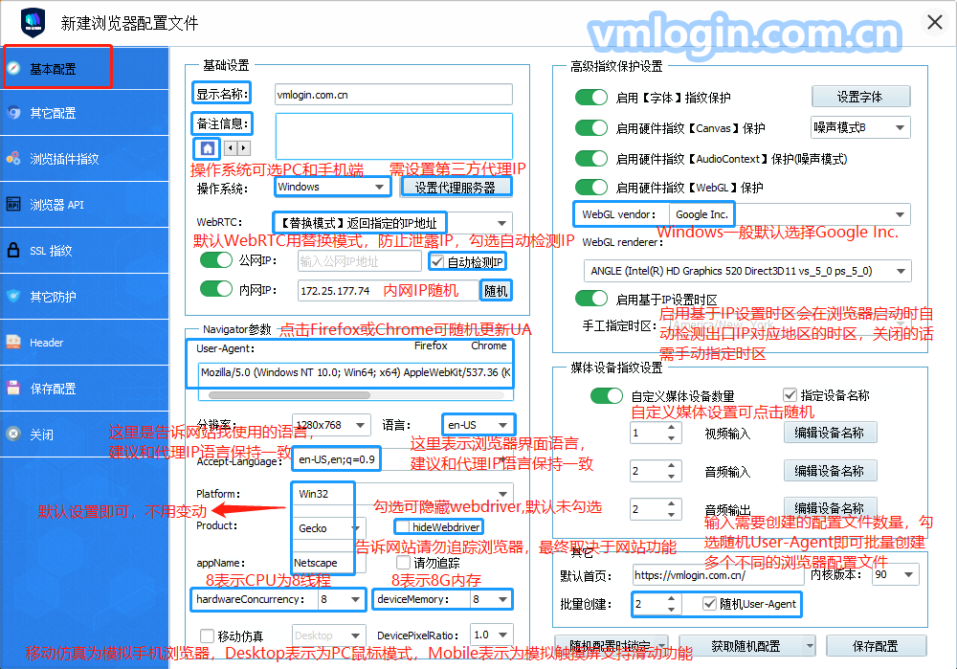The width and height of the screenshot is (957, 669).
Task: Click the 设置字体 button
Action: (x=859, y=97)
